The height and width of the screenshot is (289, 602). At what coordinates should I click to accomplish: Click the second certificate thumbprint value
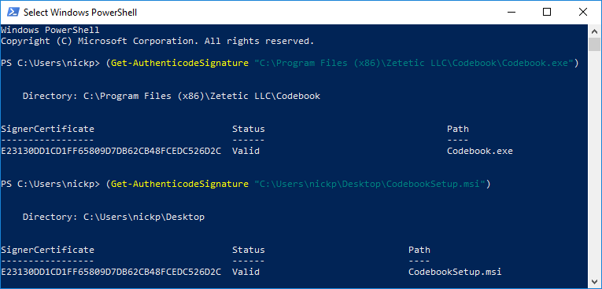coord(111,273)
